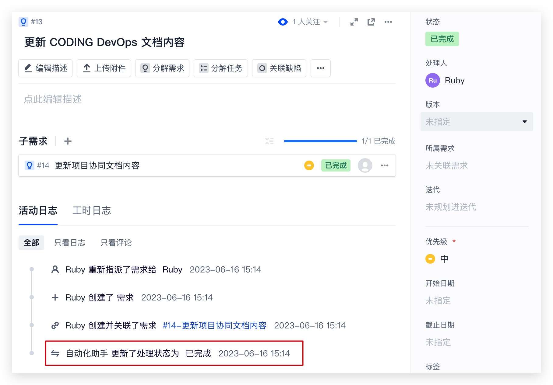Click the link icon in activity log

55,325
